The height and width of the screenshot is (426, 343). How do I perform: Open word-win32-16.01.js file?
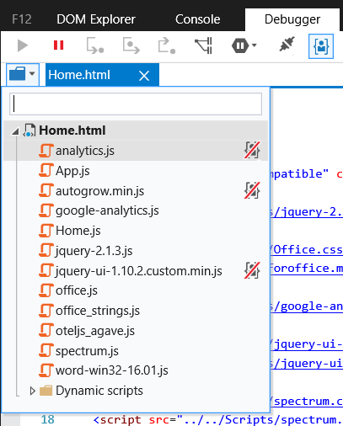click(x=111, y=370)
